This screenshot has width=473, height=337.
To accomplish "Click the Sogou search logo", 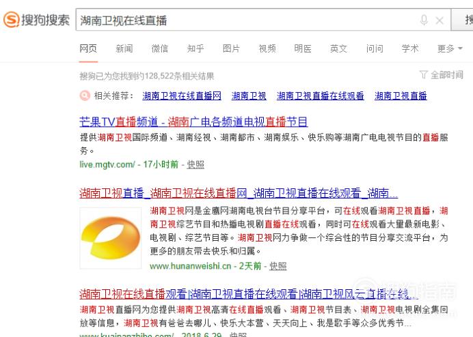I will pyautogui.click(x=36, y=20).
